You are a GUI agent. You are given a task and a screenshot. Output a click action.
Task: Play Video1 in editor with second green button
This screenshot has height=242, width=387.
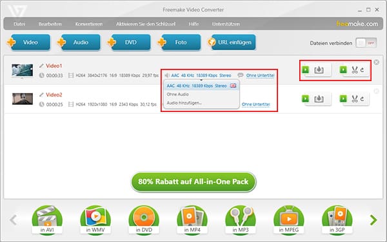click(x=343, y=70)
